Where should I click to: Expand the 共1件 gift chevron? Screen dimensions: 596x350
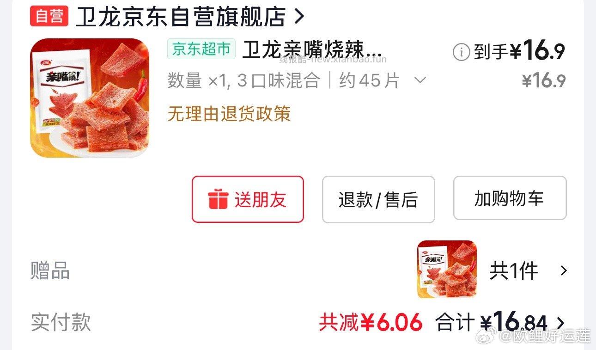pyautogui.click(x=563, y=270)
